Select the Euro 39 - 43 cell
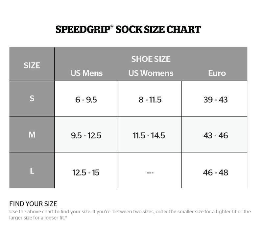 [x=215, y=99]
